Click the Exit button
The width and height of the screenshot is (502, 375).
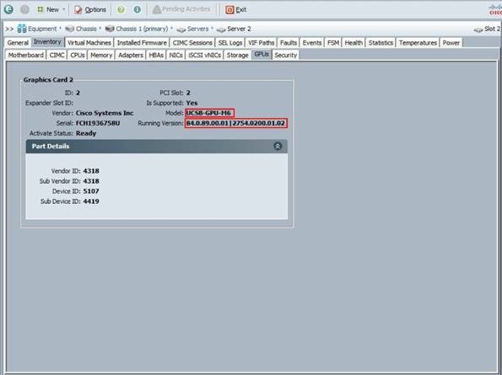236,10
